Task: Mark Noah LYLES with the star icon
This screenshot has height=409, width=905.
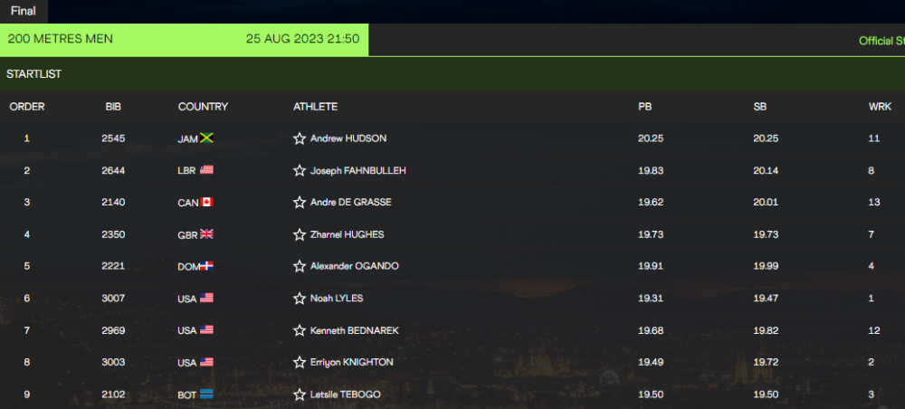Action: click(300, 299)
